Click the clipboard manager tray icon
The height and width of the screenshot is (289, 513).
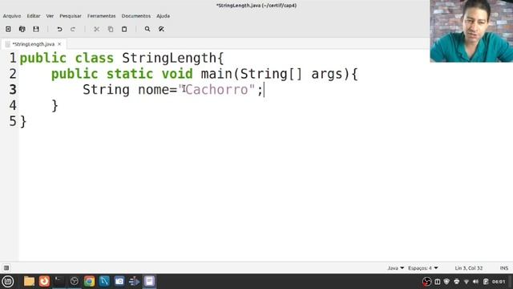point(486,282)
